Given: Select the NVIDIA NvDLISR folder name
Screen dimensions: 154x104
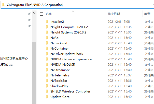Looking at the screenshot, I should (x=63, y=64).
